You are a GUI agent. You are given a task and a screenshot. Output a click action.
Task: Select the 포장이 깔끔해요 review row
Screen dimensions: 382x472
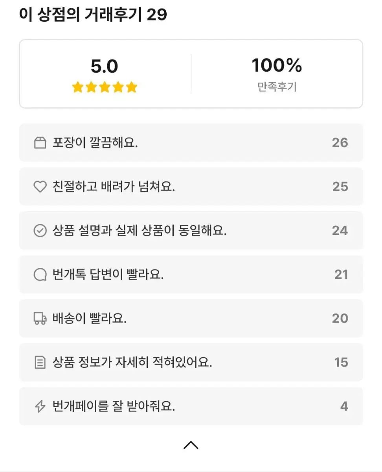pos(191,143)
